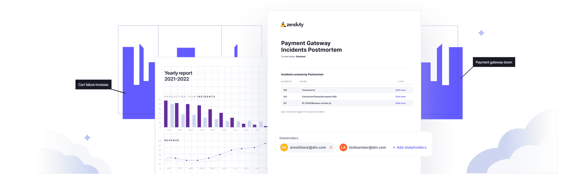This screenshot has width=576, height=174.
Task: Click the blue sparkle above the left cloud
Action: pyautogui.click(x=87, y=138)
